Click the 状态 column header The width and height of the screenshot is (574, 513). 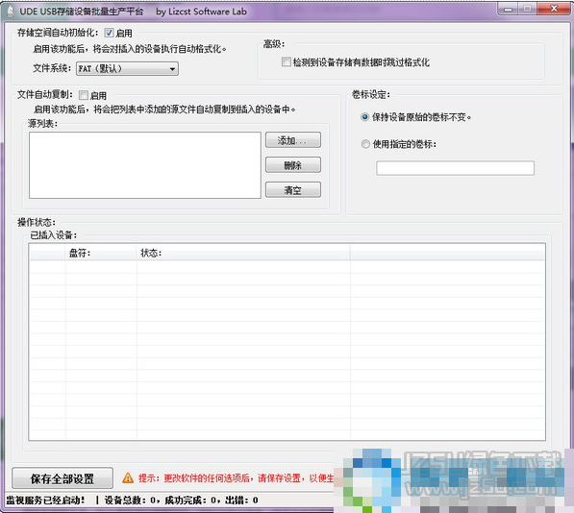[243, 253]
